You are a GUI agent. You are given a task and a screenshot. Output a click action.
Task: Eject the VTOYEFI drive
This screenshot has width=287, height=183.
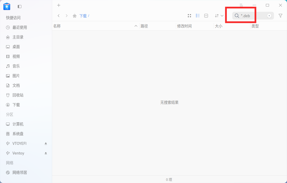click(46, 144)
